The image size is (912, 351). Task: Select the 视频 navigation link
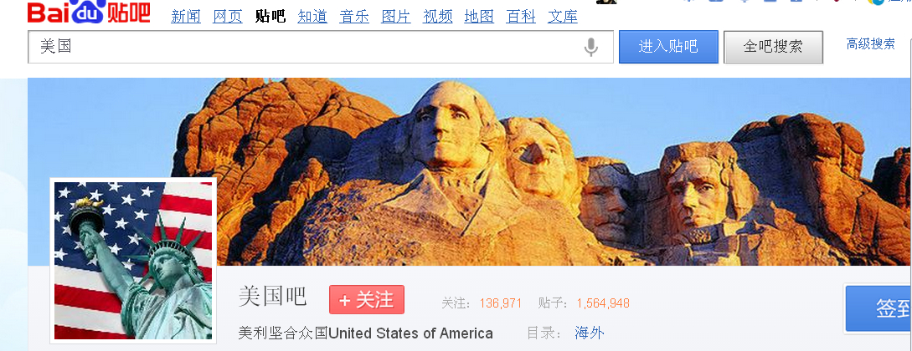438,16
